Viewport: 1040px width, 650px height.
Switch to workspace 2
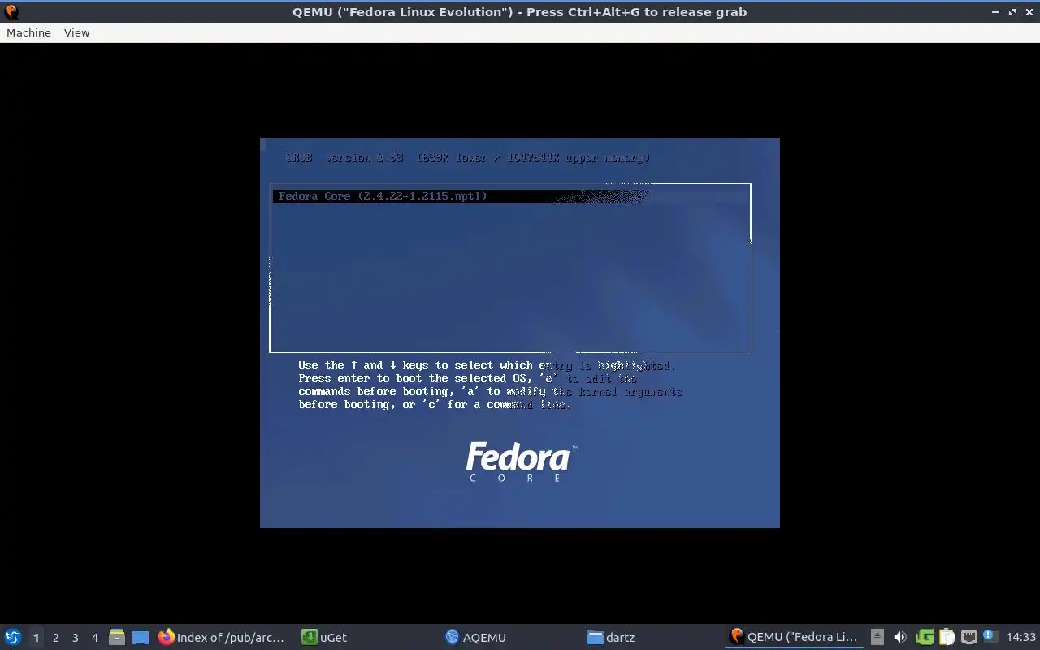(x=55, y=638)
